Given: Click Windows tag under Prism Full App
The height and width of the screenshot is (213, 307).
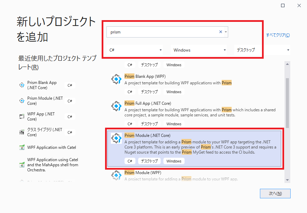Looking at the screenshot, I should coord(174,124).
